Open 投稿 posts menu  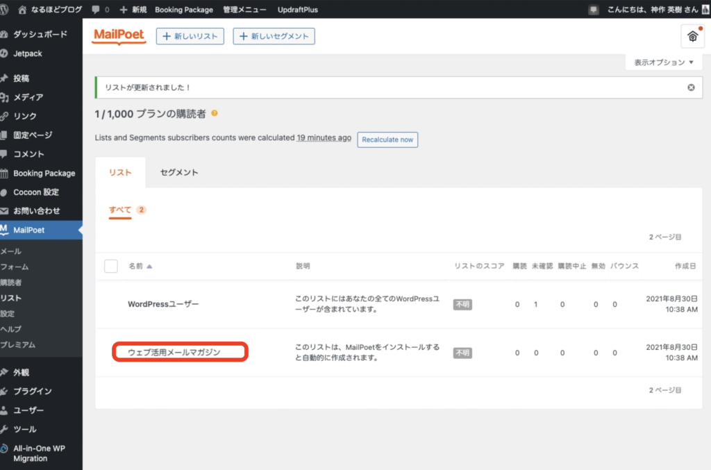coord(22,78)
